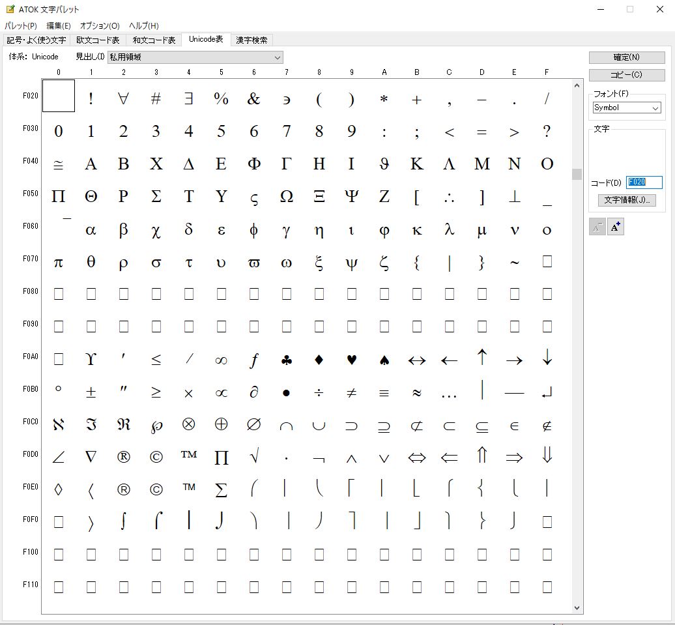
Task: Select the spade suit symbol
Action: click(384, 360)
